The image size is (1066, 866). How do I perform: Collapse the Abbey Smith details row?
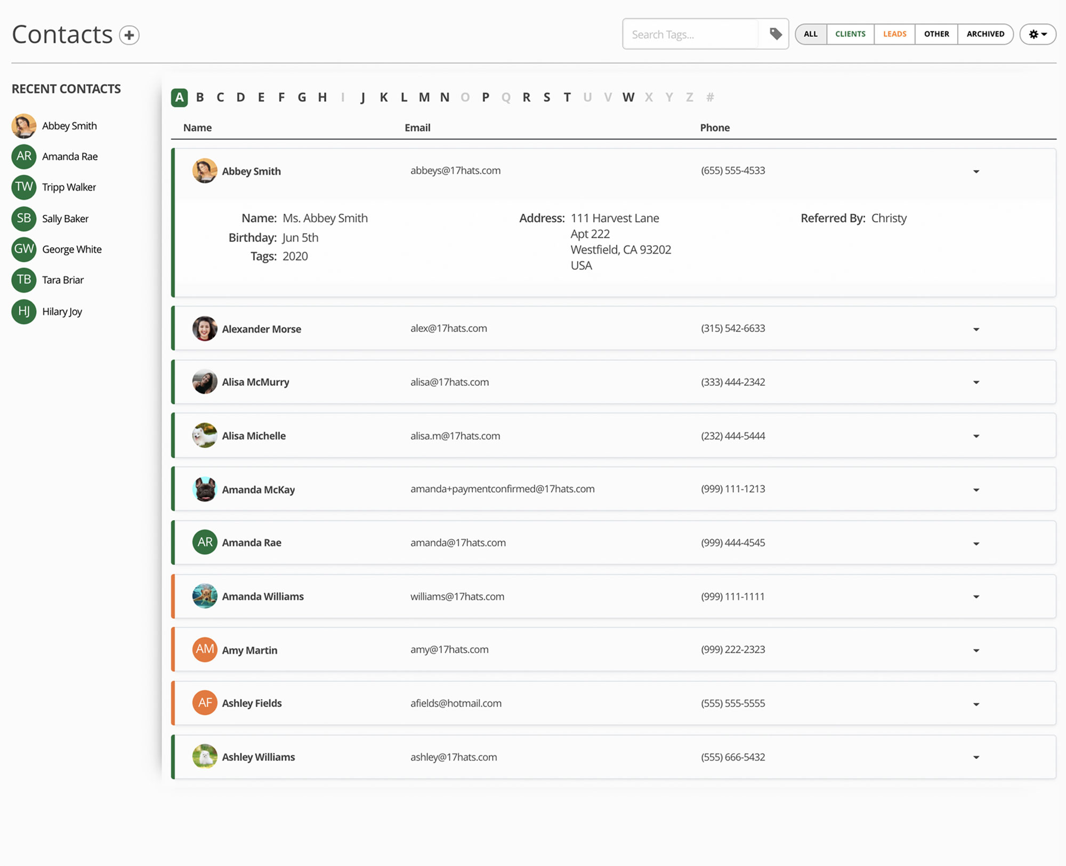tap(976, 172)
